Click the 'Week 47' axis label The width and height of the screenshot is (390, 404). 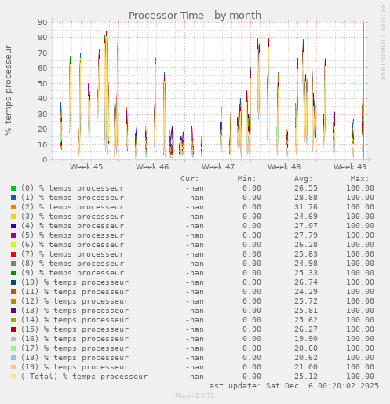[218, 167]
